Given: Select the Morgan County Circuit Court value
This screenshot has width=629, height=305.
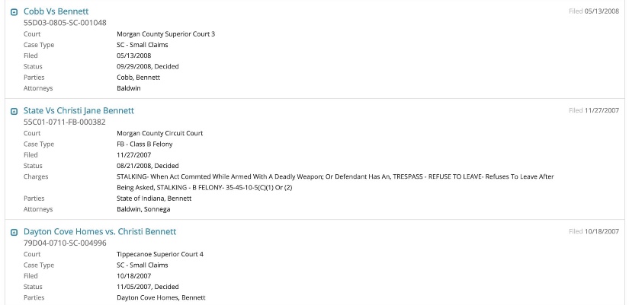Looking at the screenshot, I should tap(159, 133).
